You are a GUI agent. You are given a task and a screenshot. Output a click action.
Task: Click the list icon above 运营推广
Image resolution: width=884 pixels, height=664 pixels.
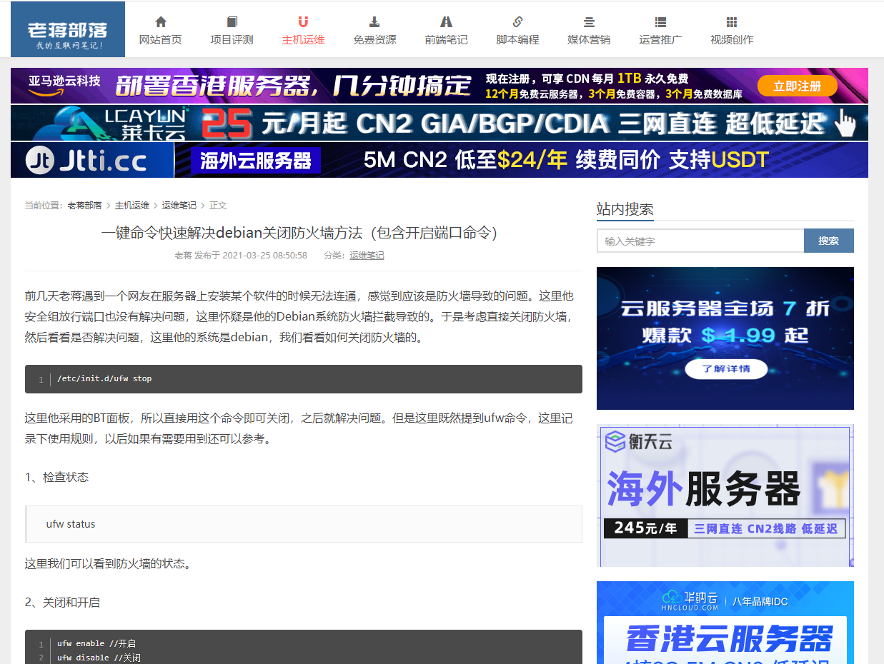pos(660,22)
